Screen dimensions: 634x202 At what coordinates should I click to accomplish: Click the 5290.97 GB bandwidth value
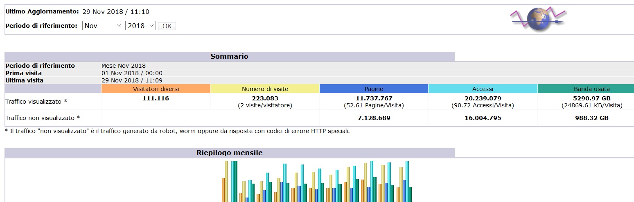coord(591,98)
